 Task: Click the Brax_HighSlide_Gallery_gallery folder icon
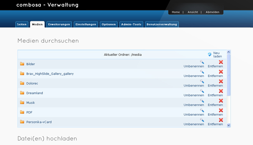pos(22,73)
